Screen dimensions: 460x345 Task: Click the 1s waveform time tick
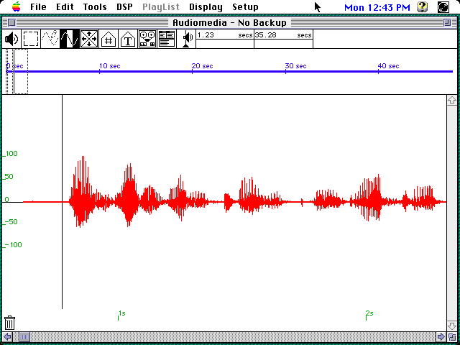(121, 315)
